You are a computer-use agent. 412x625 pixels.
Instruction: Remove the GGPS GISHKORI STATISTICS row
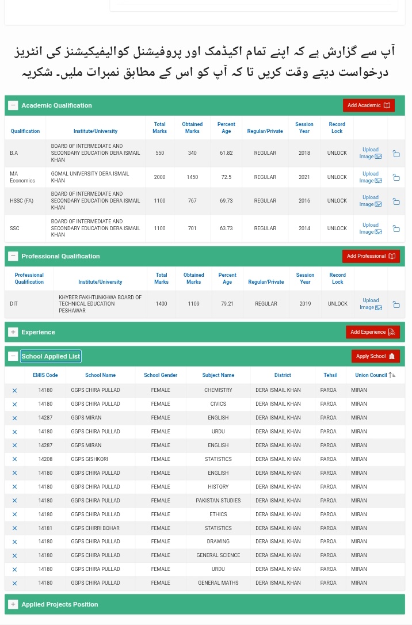click(x=15, y=459)
